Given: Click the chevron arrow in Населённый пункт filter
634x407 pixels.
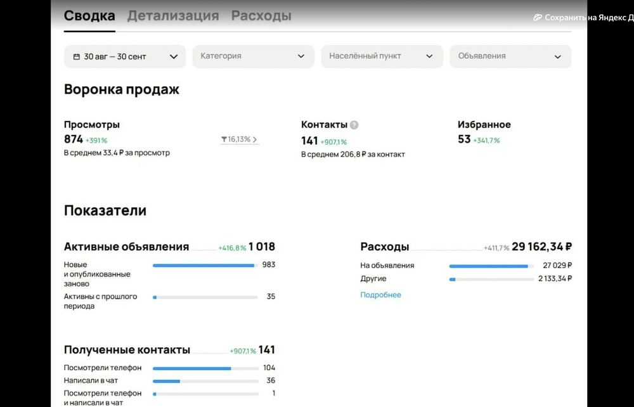Looking at the screenshot, I should pos(429,56).
